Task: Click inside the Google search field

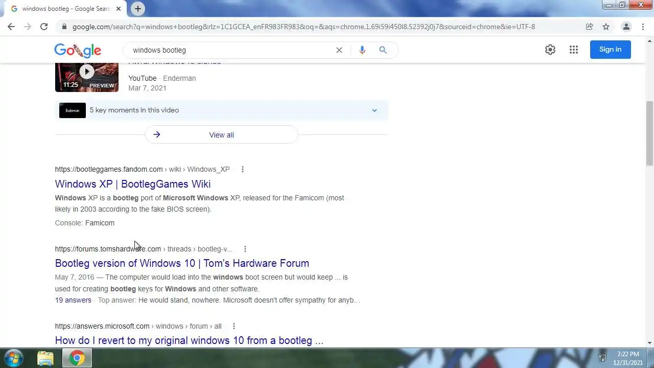Action: click(x=230, y=50)
